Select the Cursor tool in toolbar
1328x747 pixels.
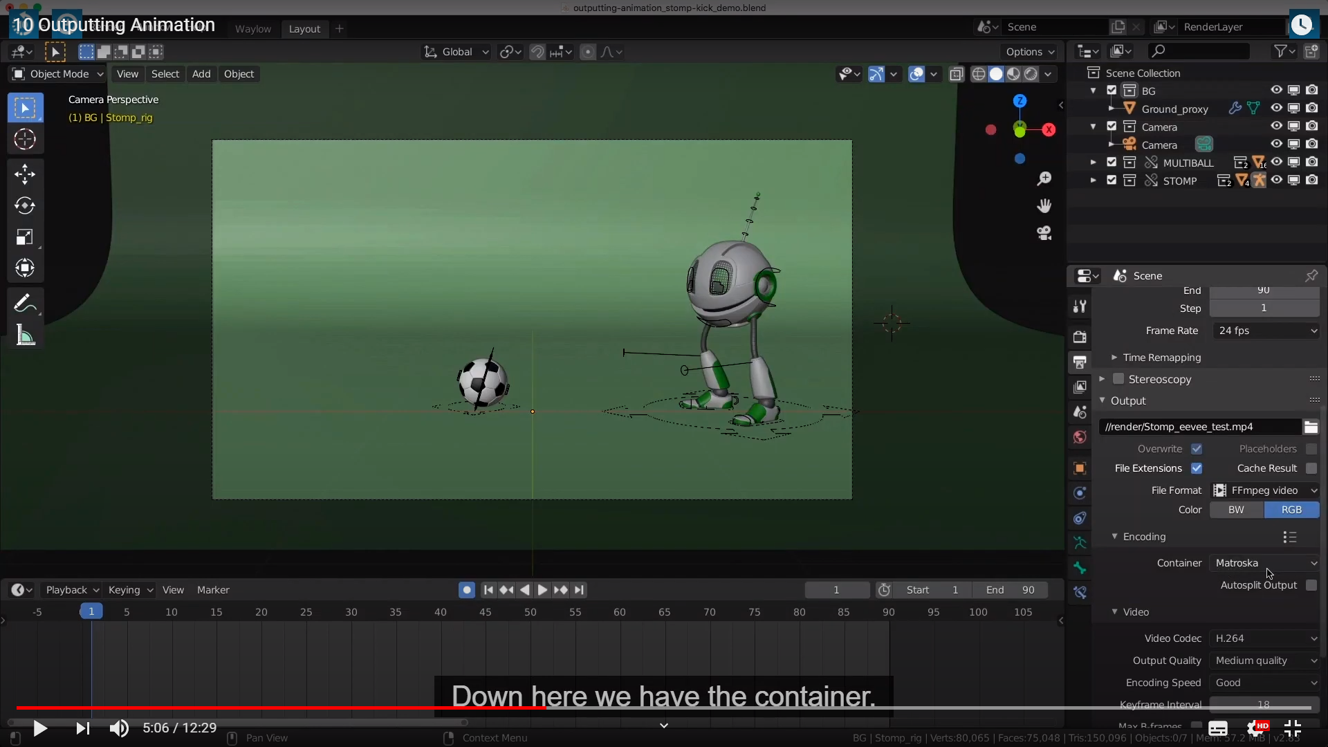click(25, 140)
